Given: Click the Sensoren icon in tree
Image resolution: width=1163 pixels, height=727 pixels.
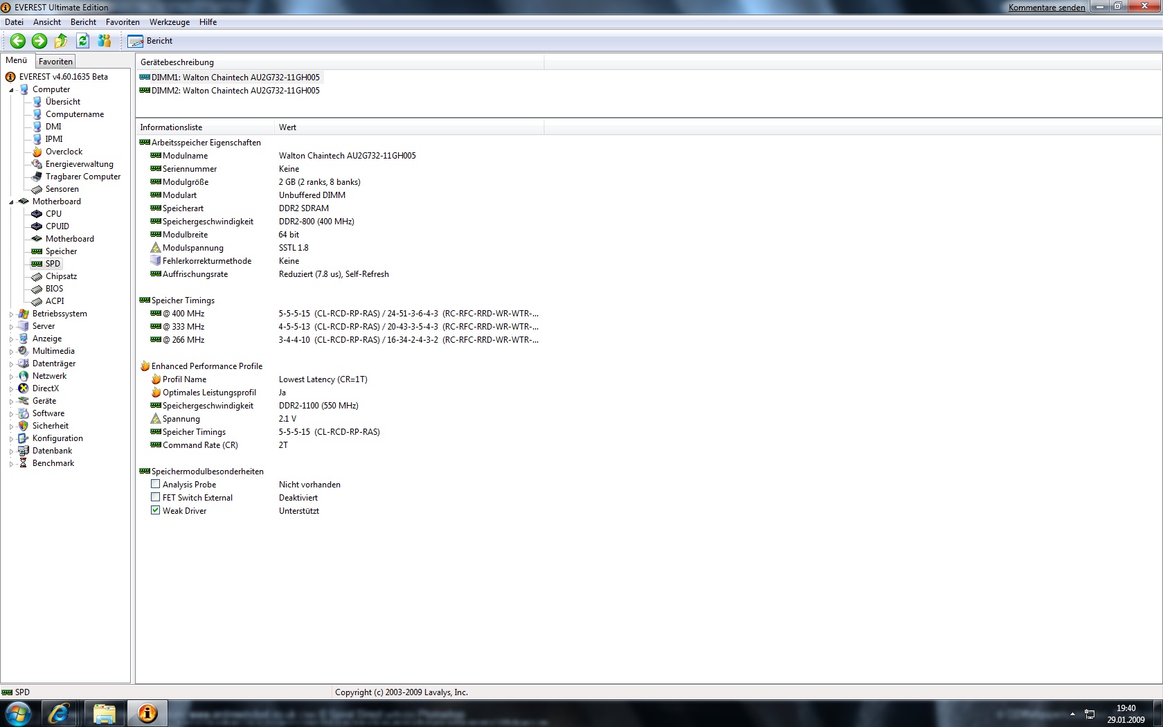Looking at the screenshot, I should click(x=37, y=189).
